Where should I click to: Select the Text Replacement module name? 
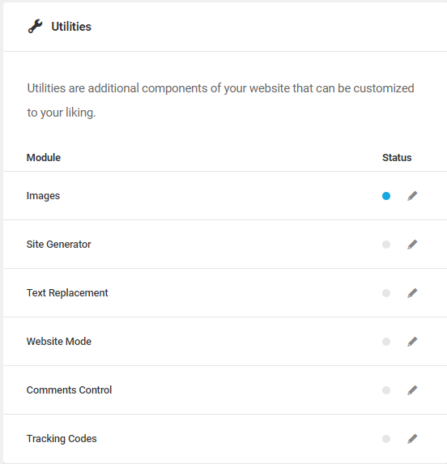click(67, 293)
